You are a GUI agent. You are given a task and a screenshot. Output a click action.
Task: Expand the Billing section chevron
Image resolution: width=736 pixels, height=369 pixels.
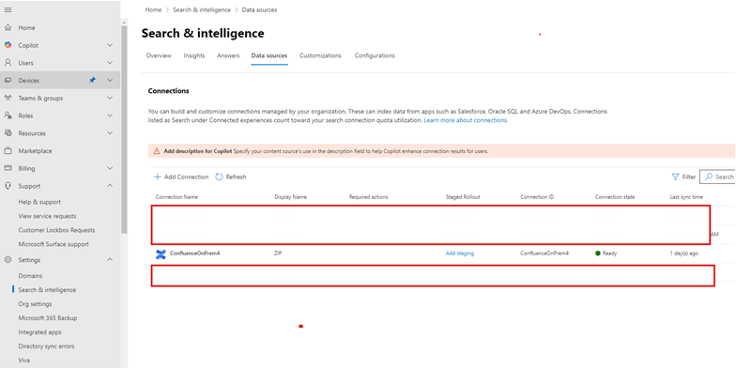(110, 168)
